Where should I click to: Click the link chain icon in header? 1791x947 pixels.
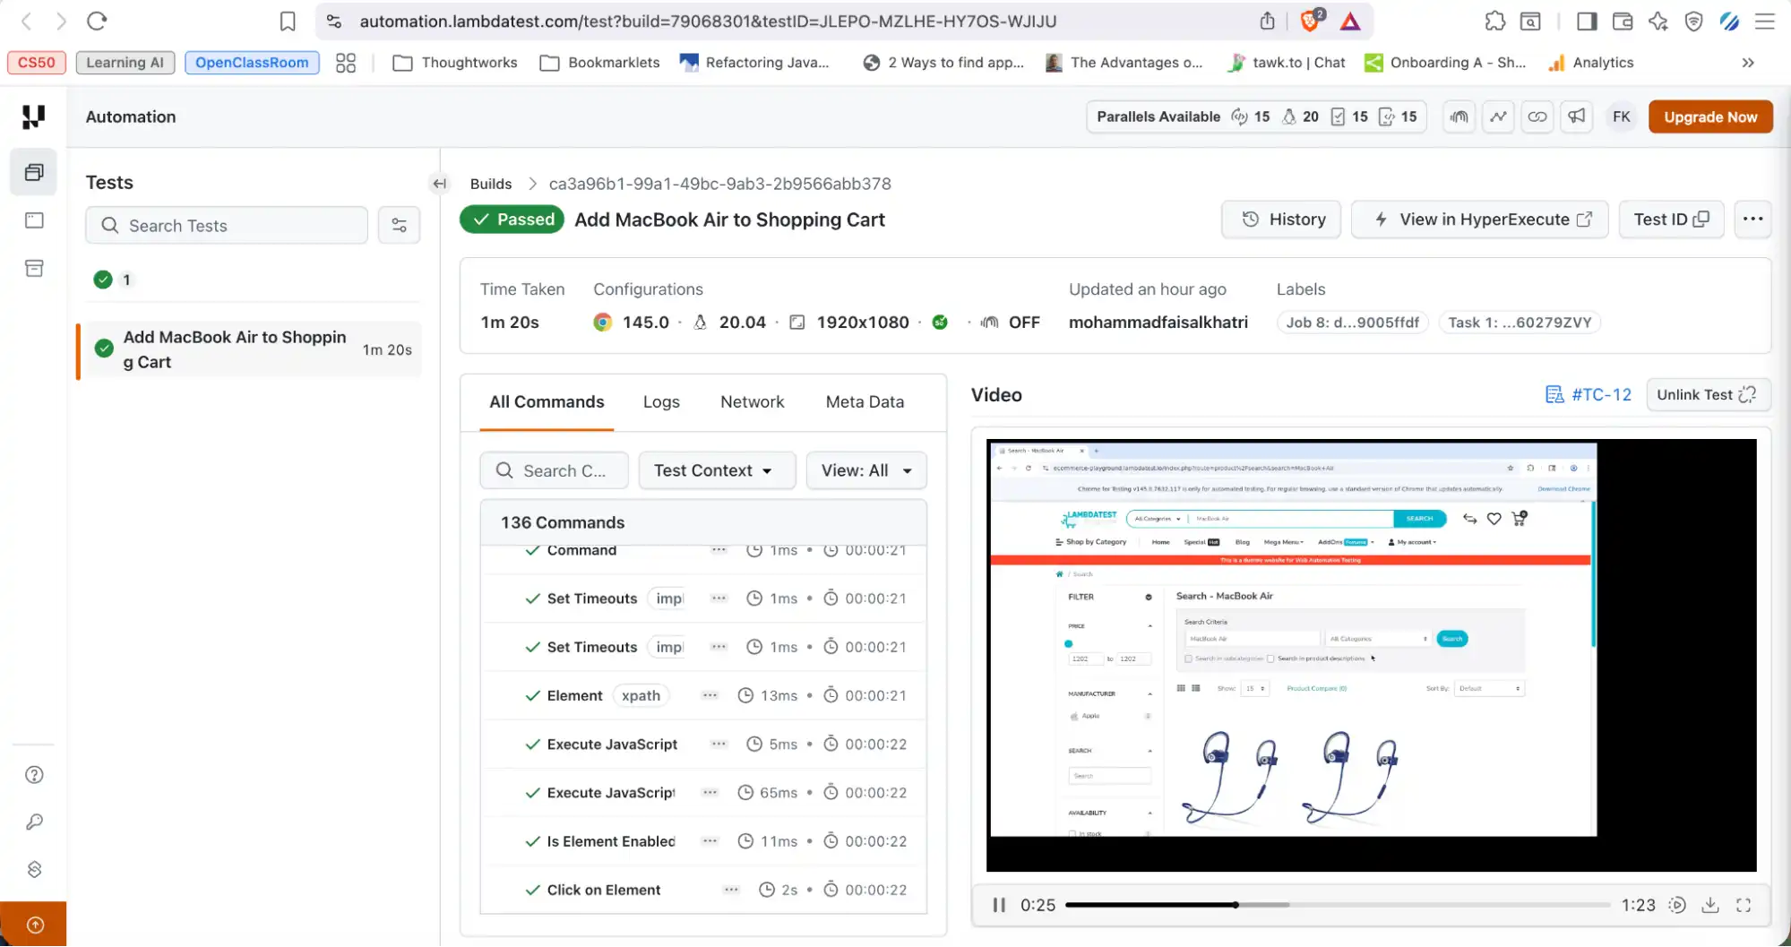1537,116
